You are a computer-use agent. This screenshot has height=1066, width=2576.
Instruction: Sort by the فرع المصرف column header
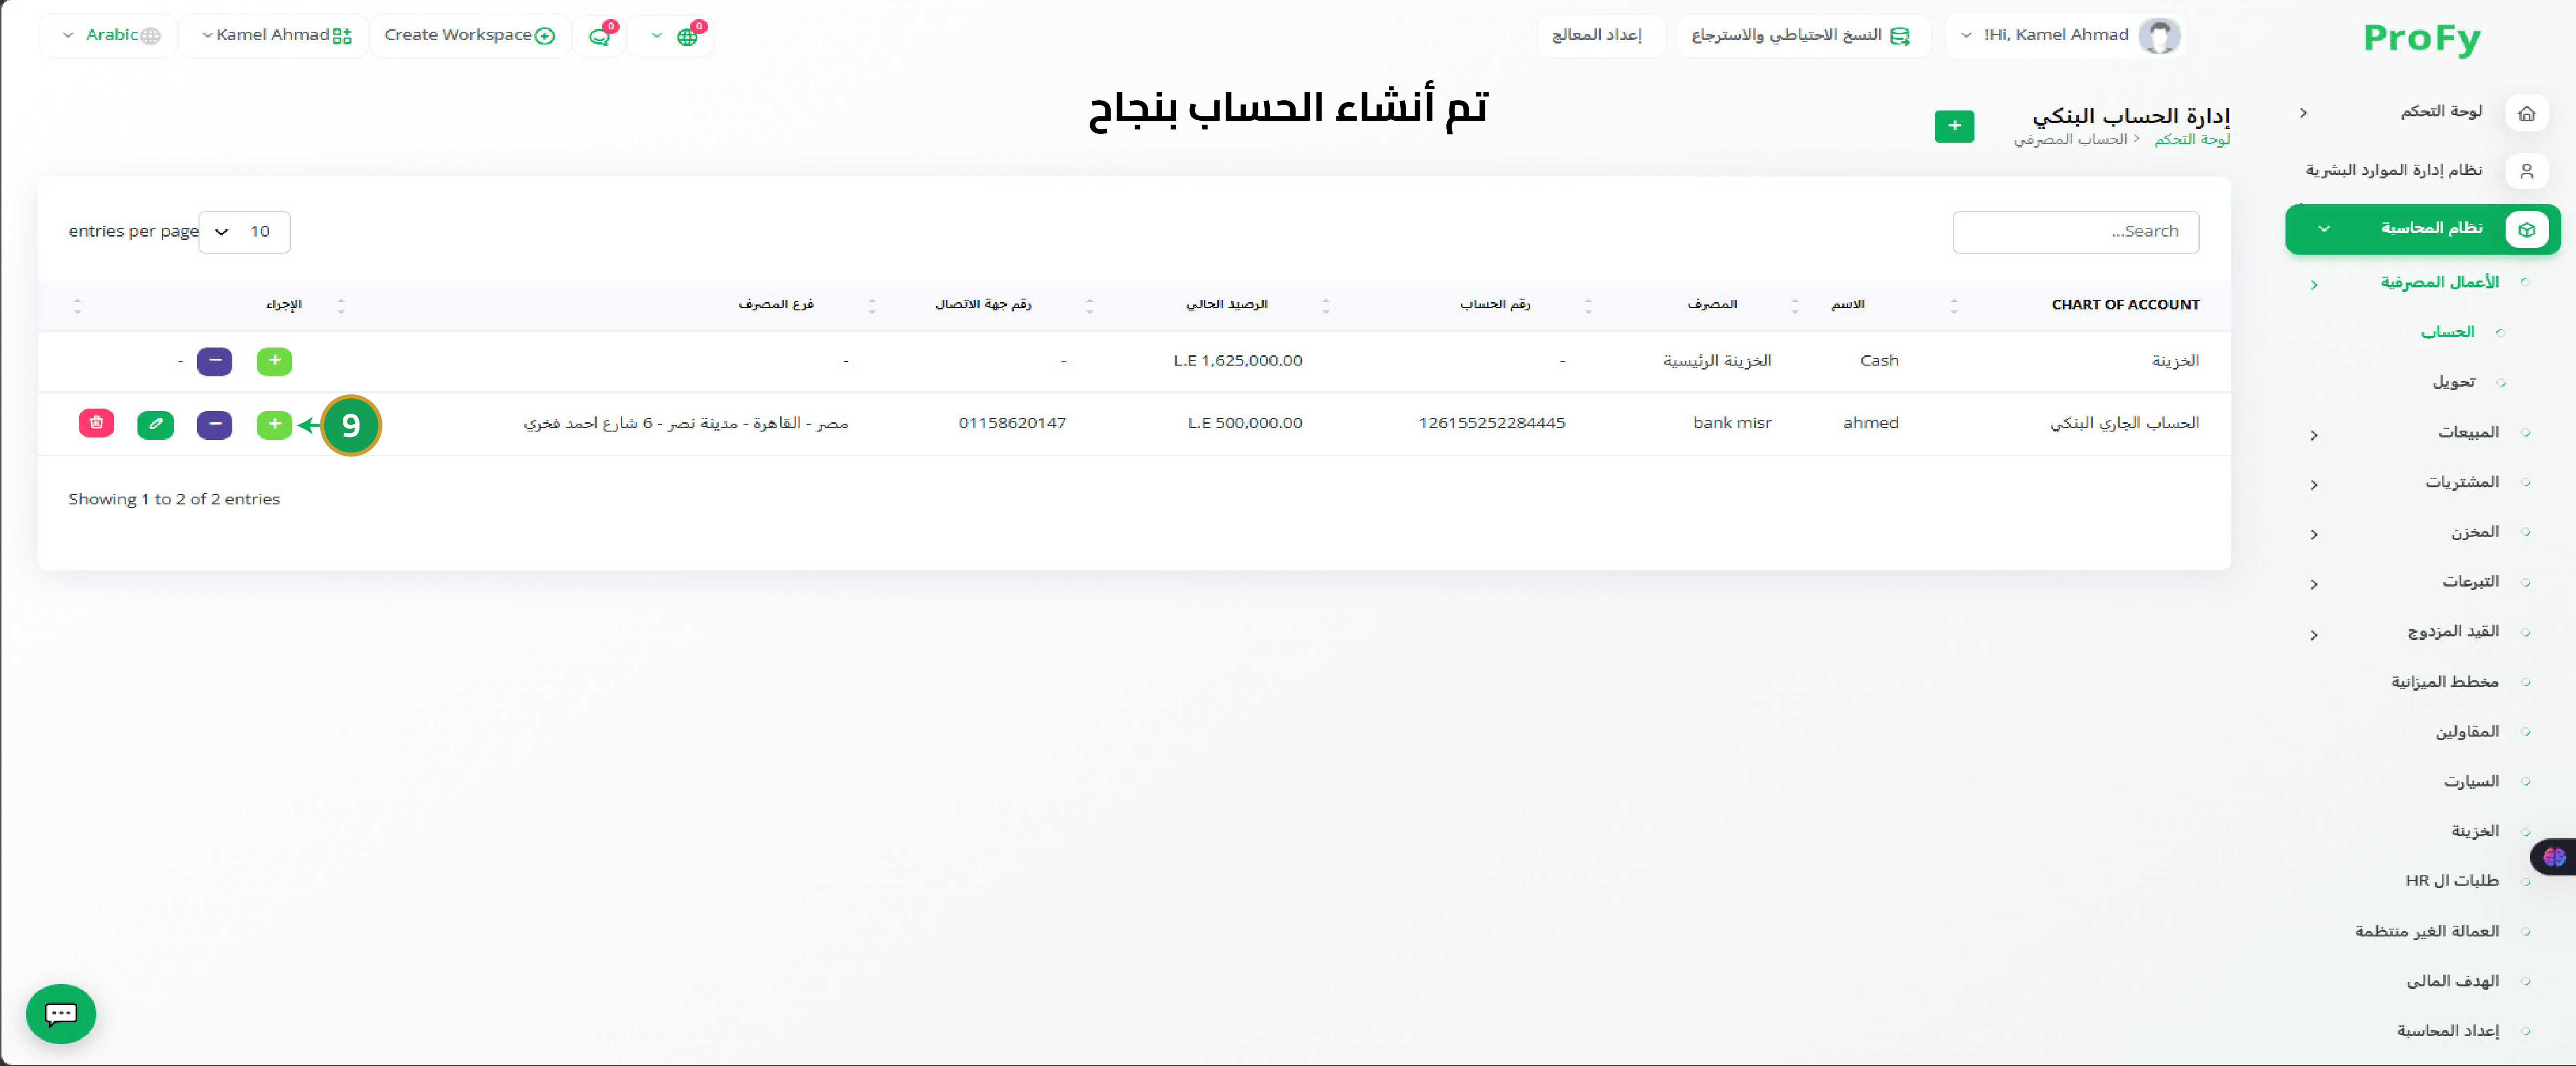pyautogui.click(x=775, y=305)
